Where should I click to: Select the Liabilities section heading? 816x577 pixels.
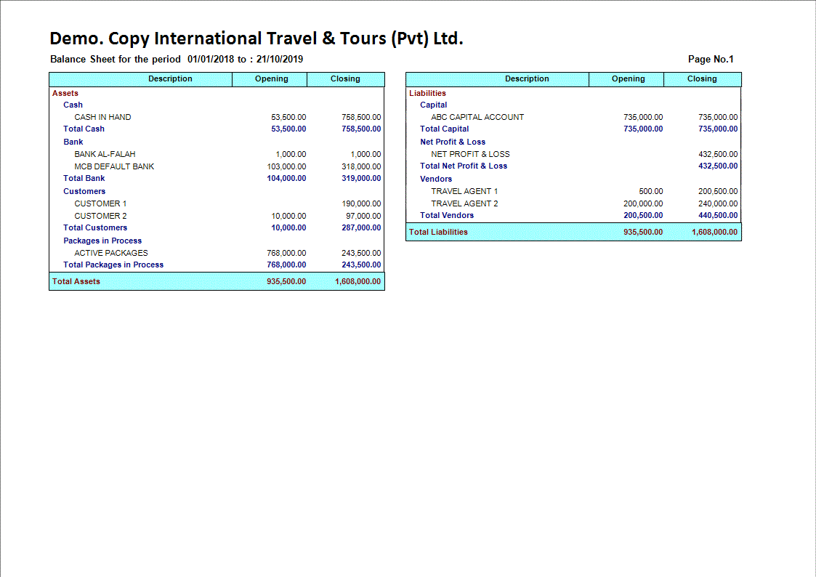point(427,93)
